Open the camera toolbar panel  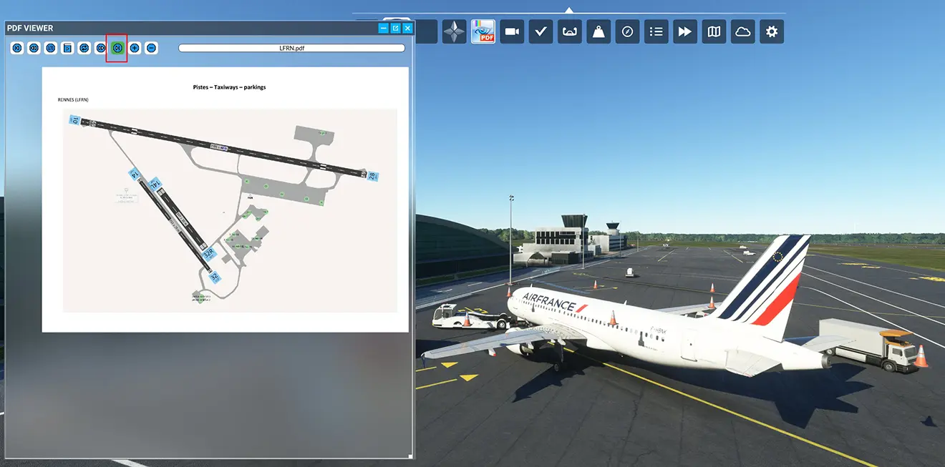512,31
